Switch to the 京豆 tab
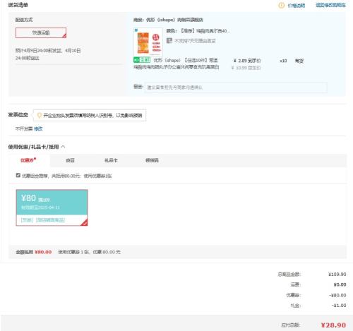Image resolution: width=353 pixels, height=331 pixels. tap(70, 160)
